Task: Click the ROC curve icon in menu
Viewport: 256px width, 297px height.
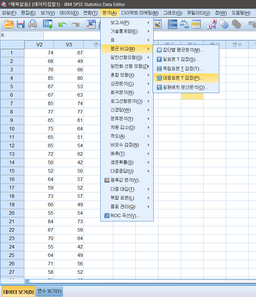Action: pos(107,216)
